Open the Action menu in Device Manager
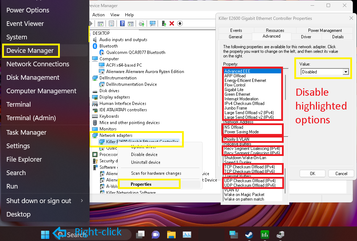 point(98,15)
